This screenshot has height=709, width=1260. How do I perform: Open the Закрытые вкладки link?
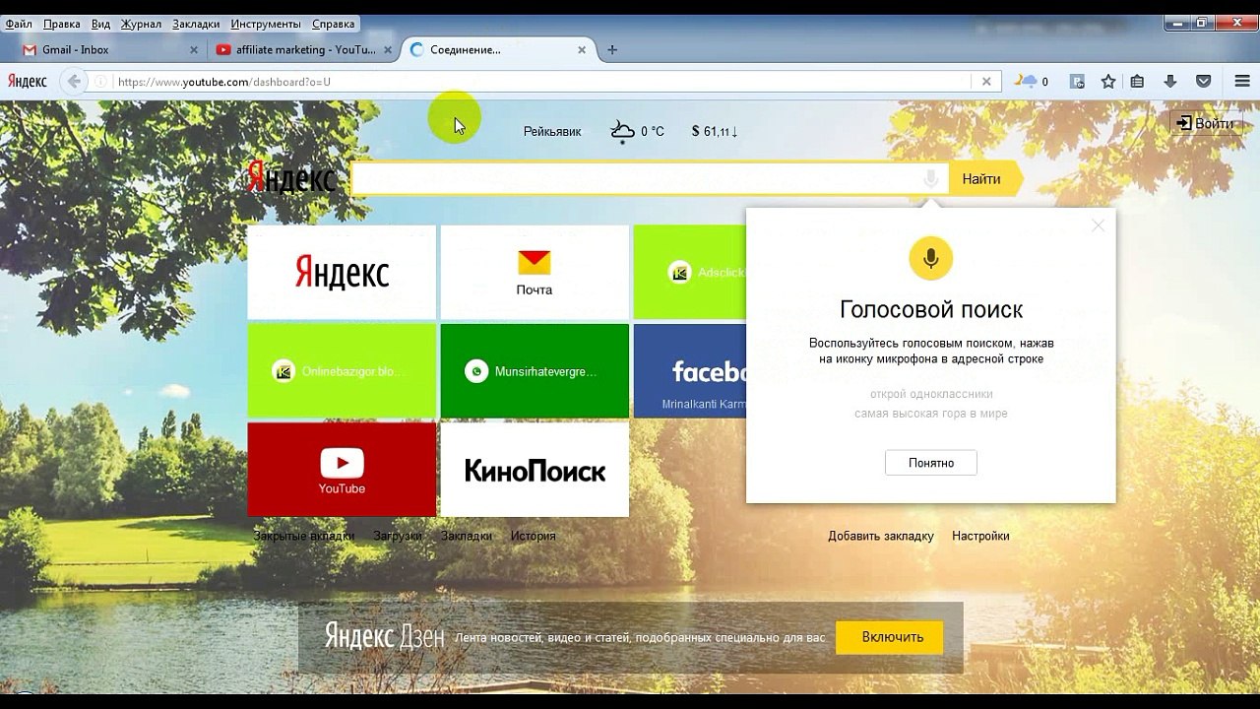click(304, 536)
